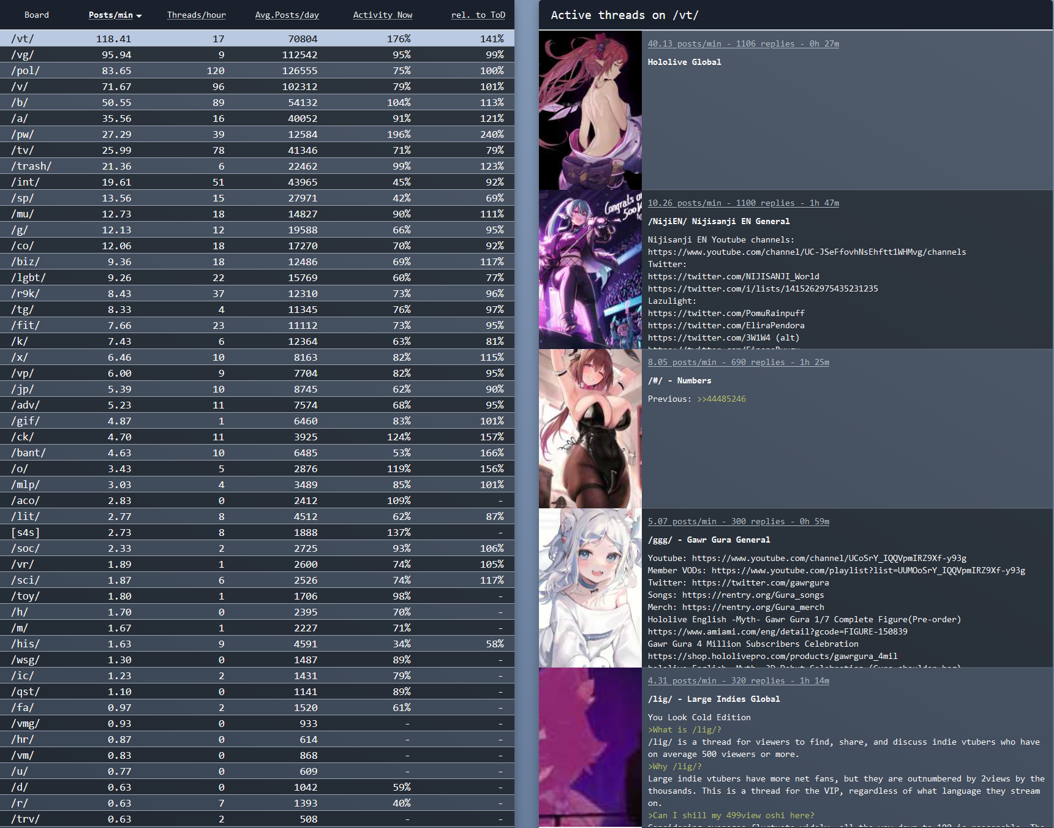Select the /fit/ board row

[x=257, y=325]
